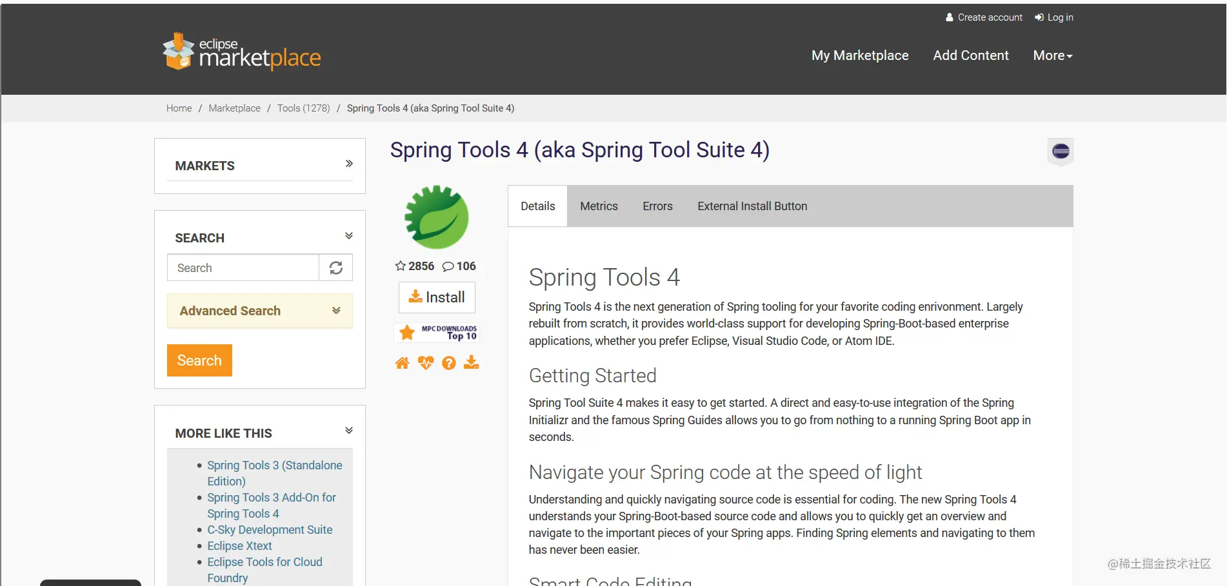Go to Home breadcrumb link
This screenshot has height=586, width=1227.
coord(179,108)
